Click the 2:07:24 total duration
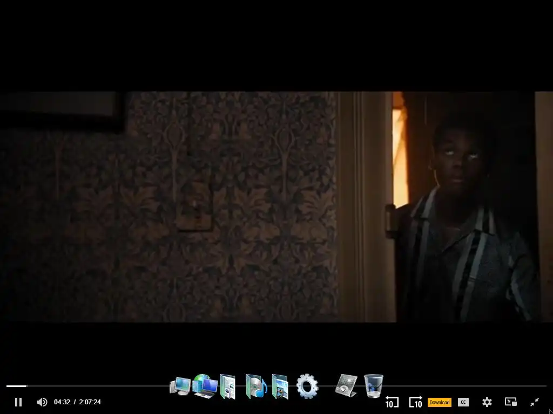 (x=90, y=402)
